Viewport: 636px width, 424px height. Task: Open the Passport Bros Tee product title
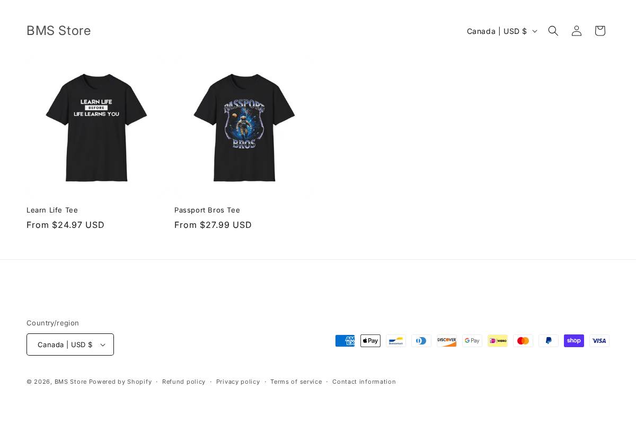pyautogui.click(x=207, y=210)
